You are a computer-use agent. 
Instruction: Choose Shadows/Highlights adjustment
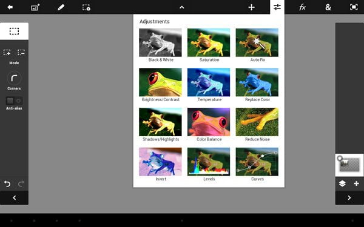click(160, 125)
